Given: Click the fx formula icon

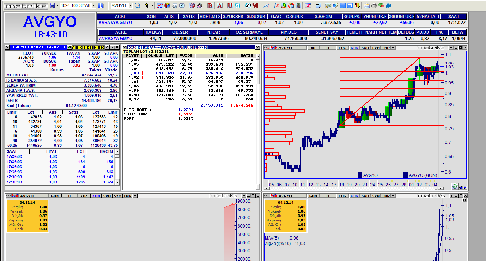Looking at the screenshot, I should pyautogui.click(x=276, y=5).
